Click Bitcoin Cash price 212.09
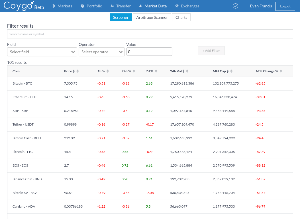 70,138
